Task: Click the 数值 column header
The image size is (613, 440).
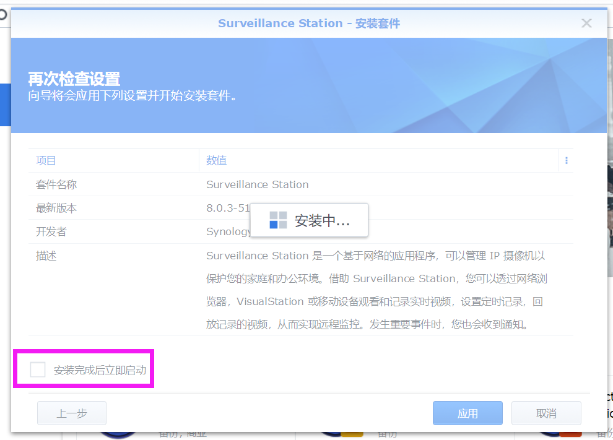Action: click(379, 160)
